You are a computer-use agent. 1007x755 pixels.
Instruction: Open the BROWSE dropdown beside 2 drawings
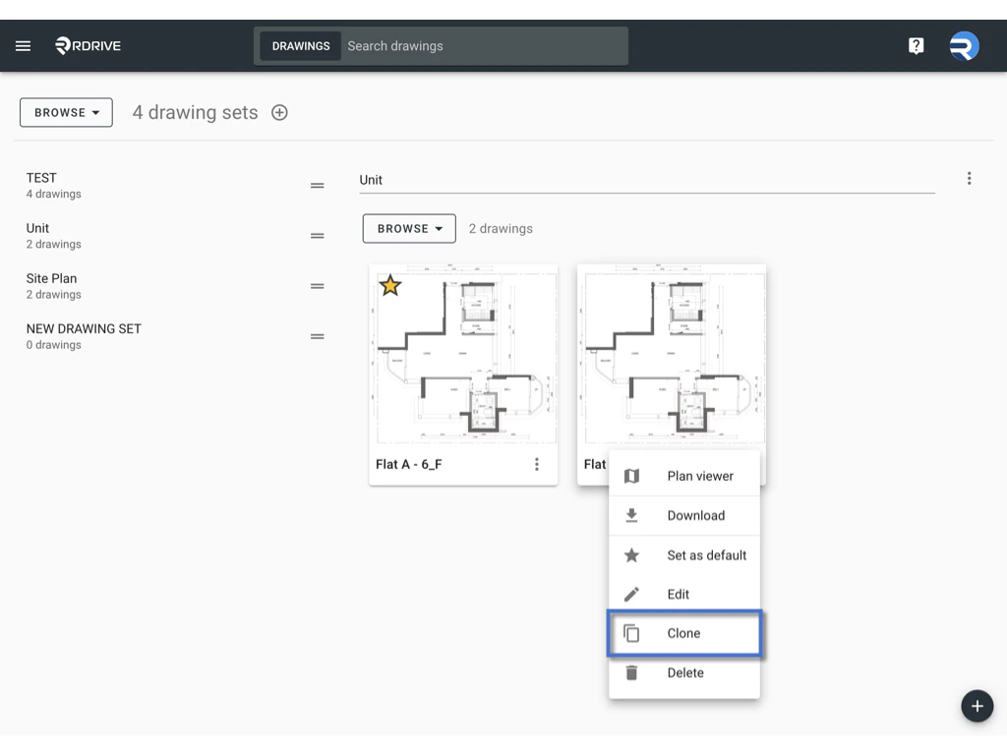pyautogui.click(x=409, y=228)
